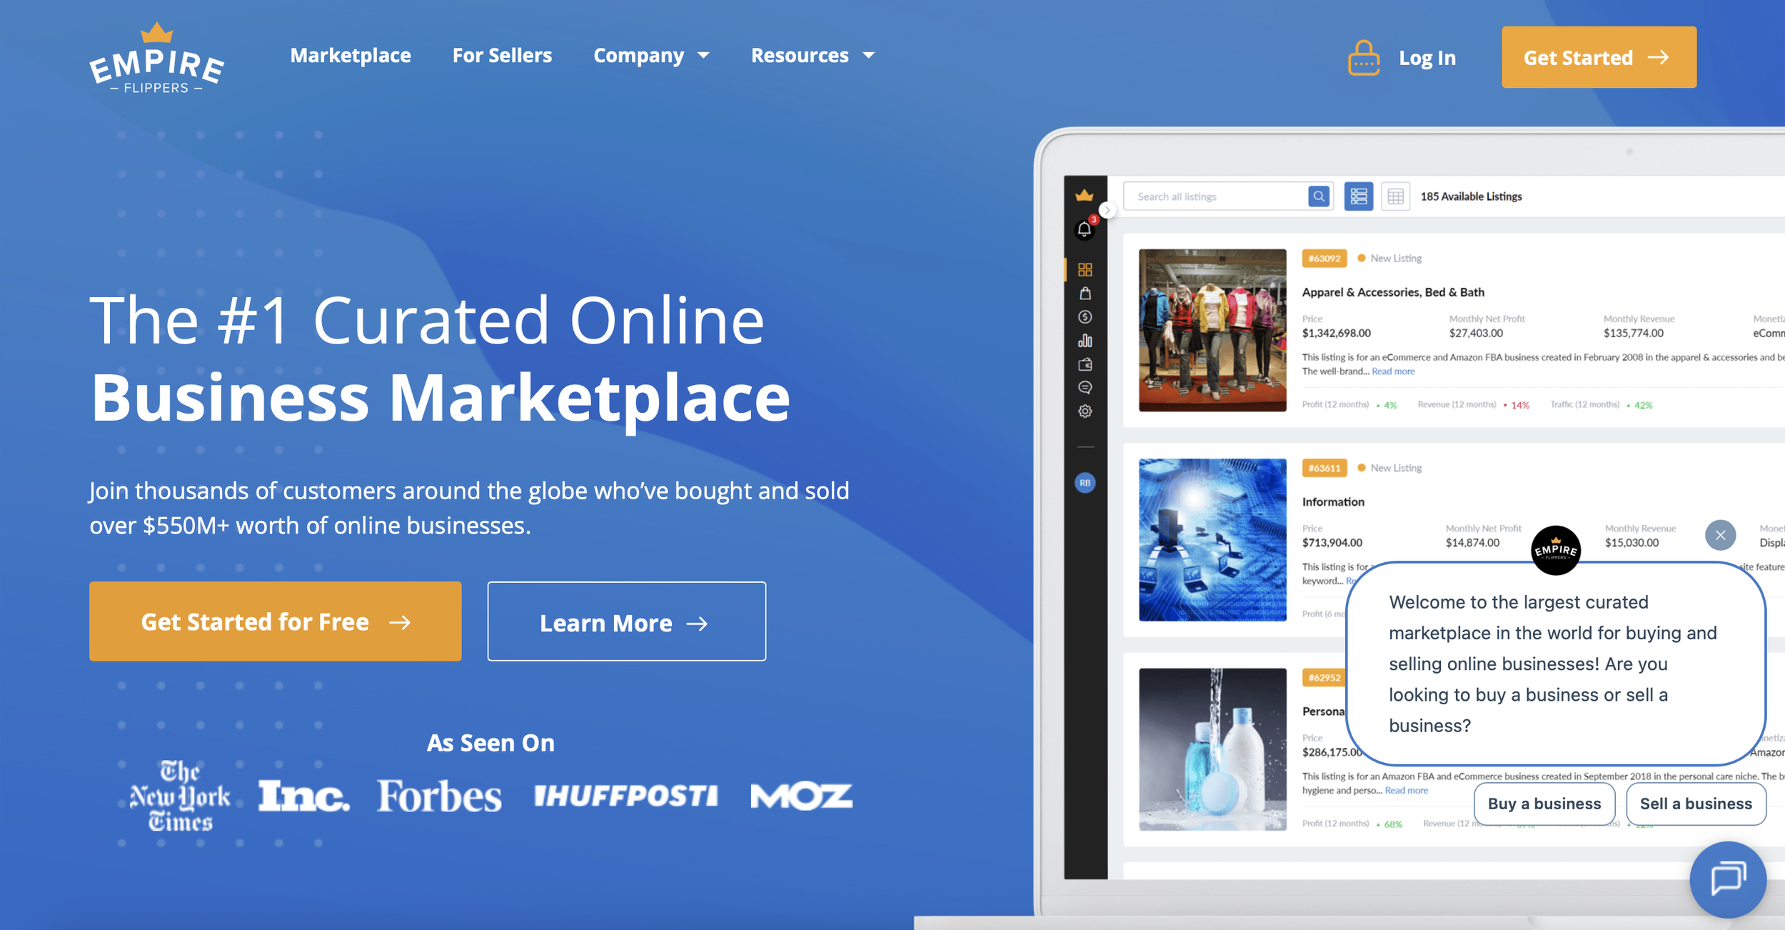Viewport: 1785px width, 930px height.
Task: Open the bar chart sidebar icon
Action: (1085, 340)
